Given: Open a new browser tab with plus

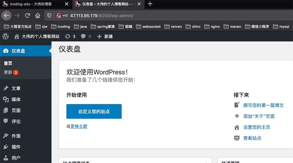Looking at the screenshot, I should tap(150, 4).
